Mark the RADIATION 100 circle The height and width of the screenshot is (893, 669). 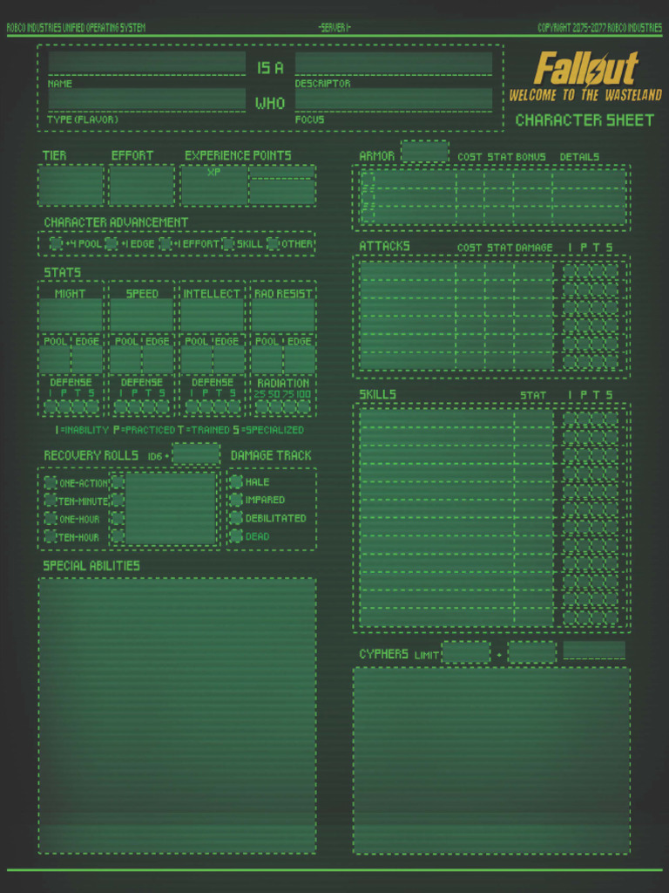click(x=304, y=406)
